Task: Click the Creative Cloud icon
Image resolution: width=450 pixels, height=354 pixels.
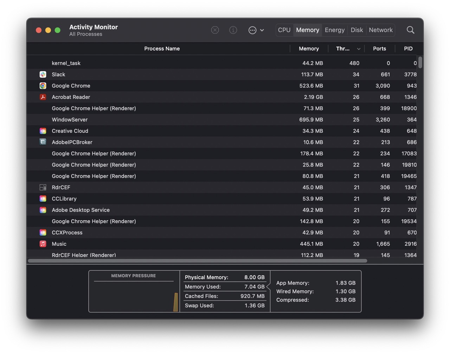Action: point(43,131)
